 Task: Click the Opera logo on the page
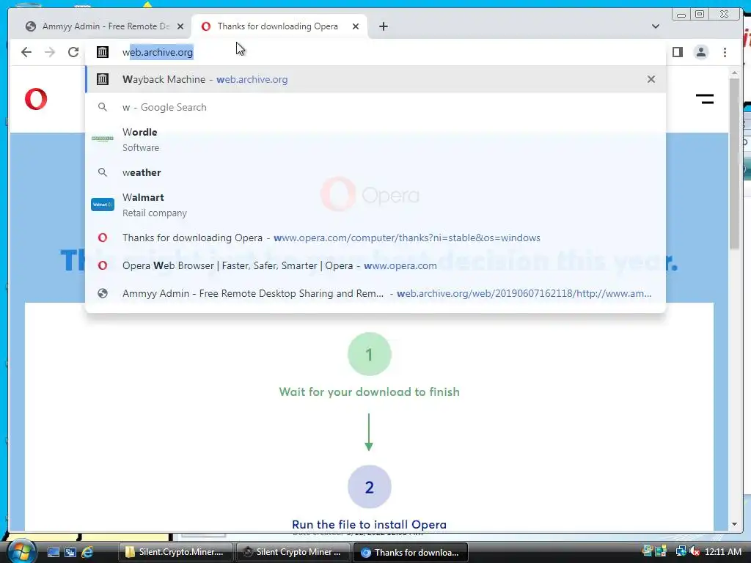point(36,99)
